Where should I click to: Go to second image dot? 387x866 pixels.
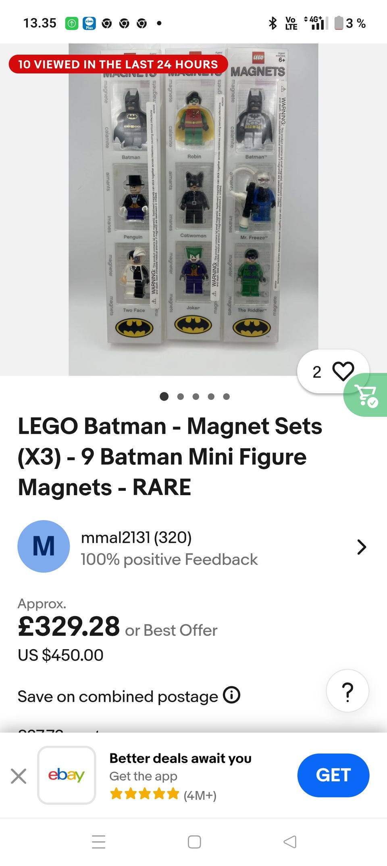[x=180, y=397]
